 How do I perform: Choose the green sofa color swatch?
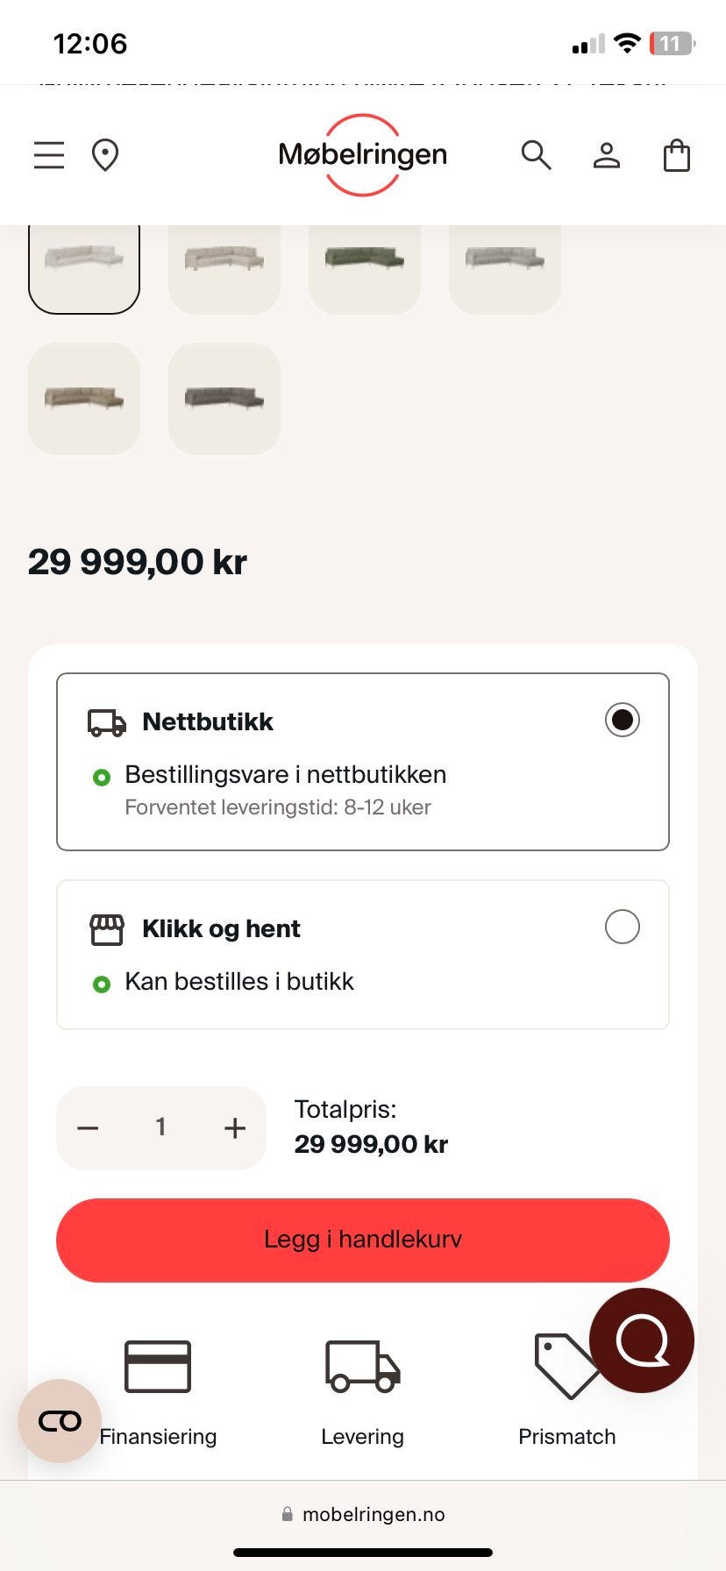pos(364,259)
